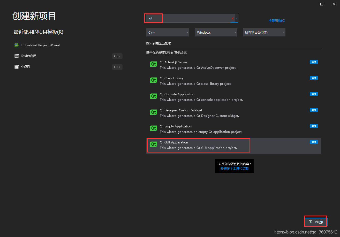Clear the search text with the red X
The height and width of the screenshot is (237, 340).
coord(232,18)
